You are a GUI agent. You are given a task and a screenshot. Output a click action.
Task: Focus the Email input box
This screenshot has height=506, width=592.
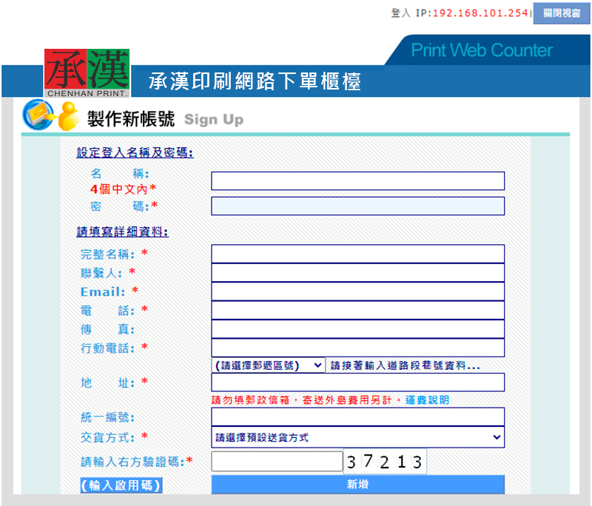pos(357,291)
